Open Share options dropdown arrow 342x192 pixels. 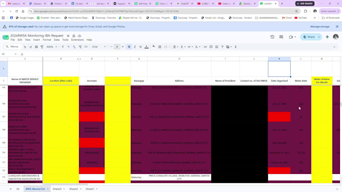[x=319, y=37]
